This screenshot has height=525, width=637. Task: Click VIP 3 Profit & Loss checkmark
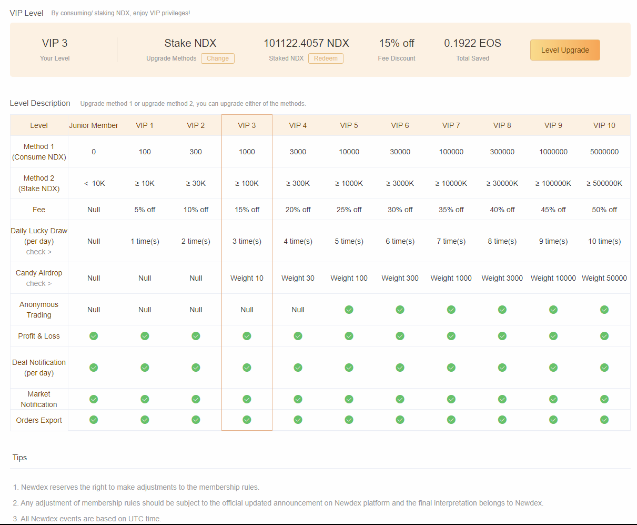coord(247,336)
